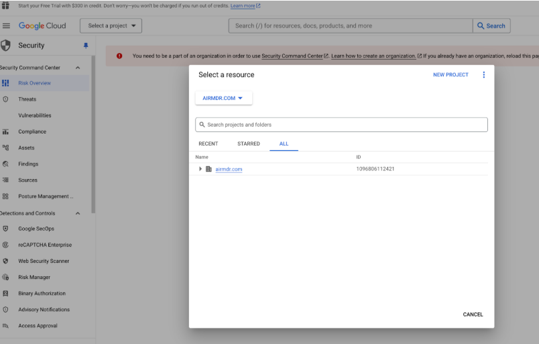The image size is (539, 344).
Task: Click CANCEL in the resource dialog
Action: pyautogui.click(x=473, y=314)
